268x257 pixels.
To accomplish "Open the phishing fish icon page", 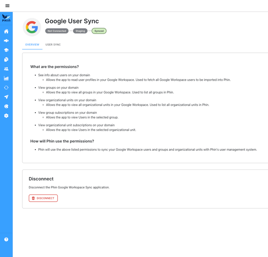I will (x=6, y=41).
